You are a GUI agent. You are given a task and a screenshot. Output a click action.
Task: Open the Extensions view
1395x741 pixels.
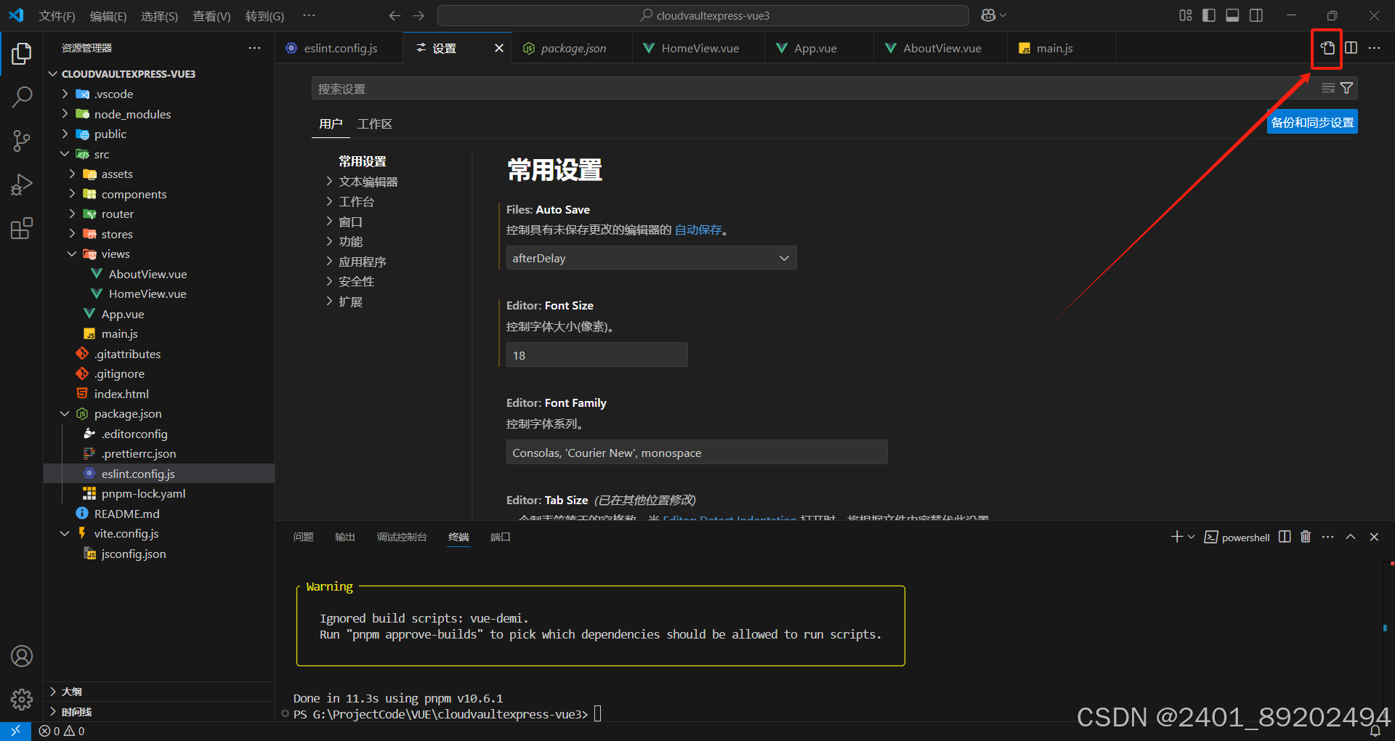tap(21, 228)
